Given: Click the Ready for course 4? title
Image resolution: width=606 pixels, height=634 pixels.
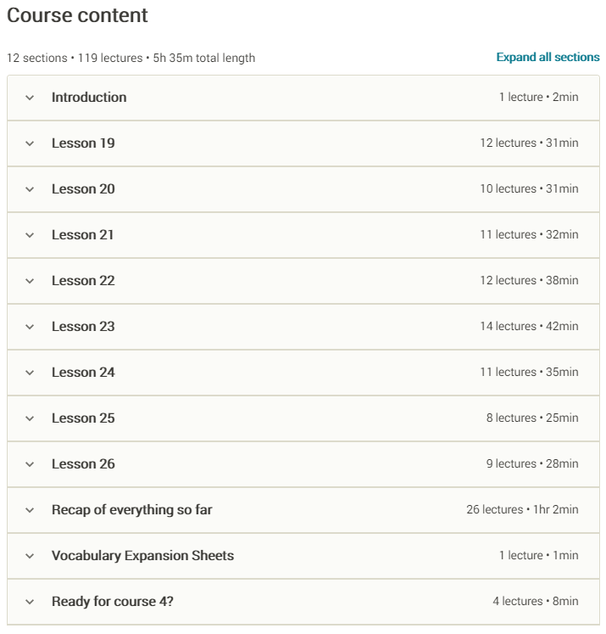Looking at the screenshot, I should point(112,601).
